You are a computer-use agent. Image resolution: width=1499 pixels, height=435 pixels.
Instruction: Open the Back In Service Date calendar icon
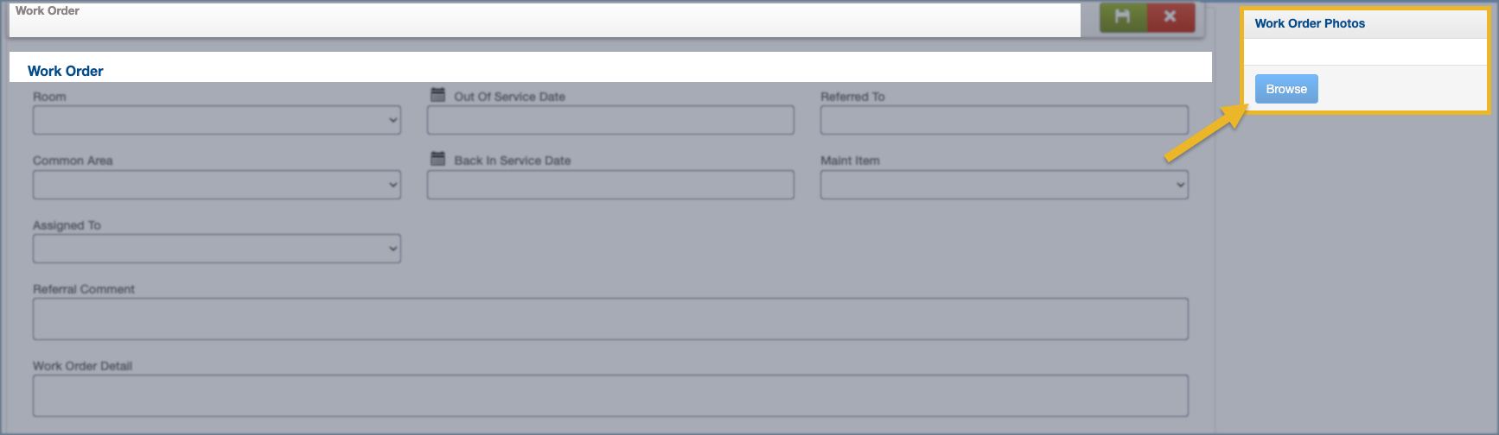click(x=438, y=159)
